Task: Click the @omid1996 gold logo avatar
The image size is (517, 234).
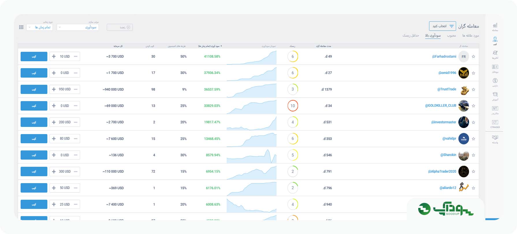Action: (x=464, y=73)
